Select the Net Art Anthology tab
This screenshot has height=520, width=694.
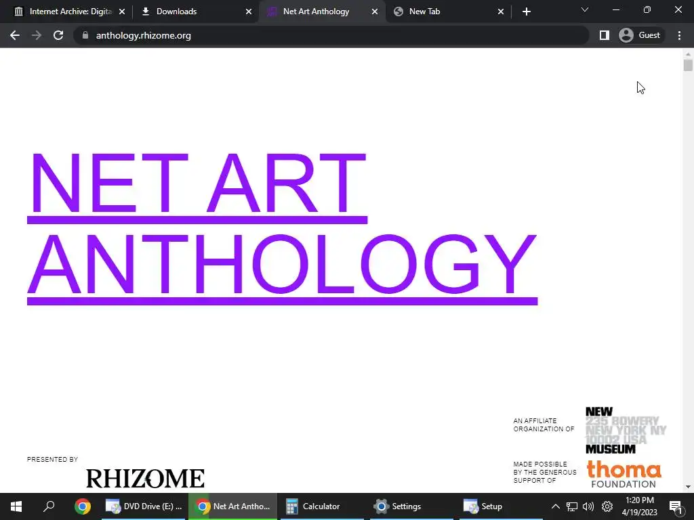click(x=322, y=12)
